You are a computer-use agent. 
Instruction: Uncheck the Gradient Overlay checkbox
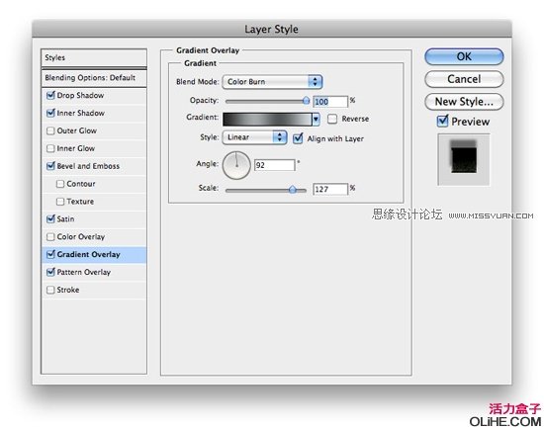pos(50,254)
